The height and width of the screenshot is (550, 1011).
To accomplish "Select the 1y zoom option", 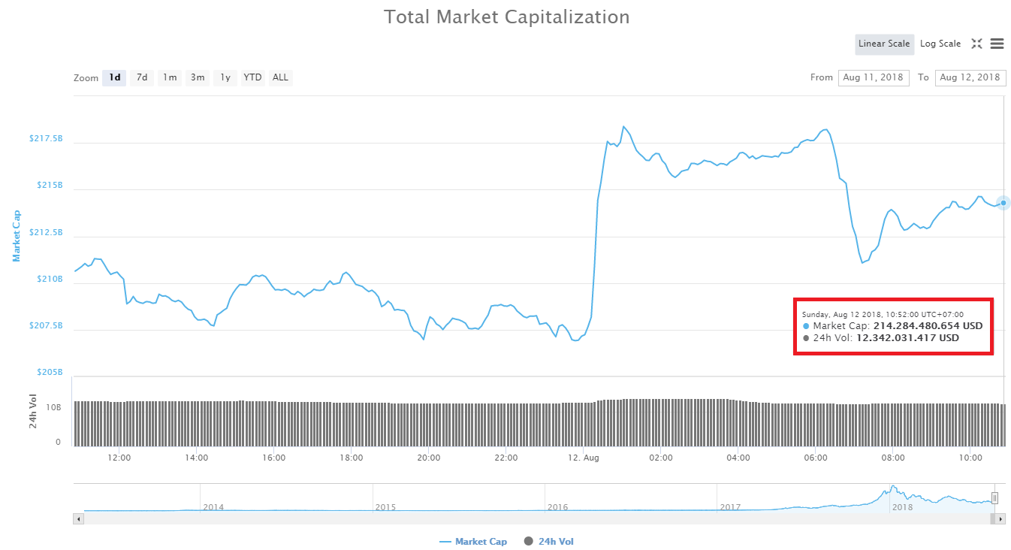I will point(225,77).
